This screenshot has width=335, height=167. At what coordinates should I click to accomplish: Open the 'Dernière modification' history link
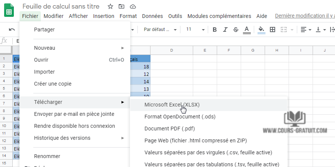coord(304,16)
